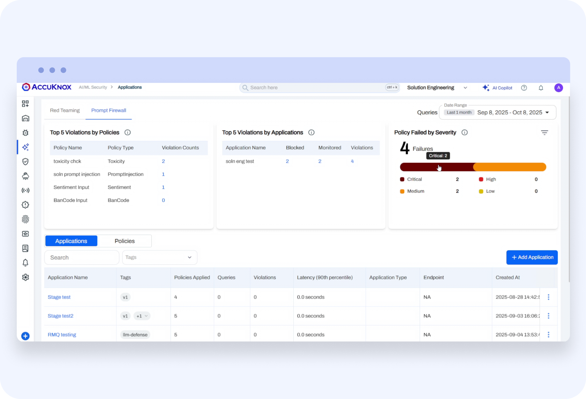The height and width of the screenshot is (399, 586).
Task: Select the Applications toggle view
Action: [x=71, y=241]
